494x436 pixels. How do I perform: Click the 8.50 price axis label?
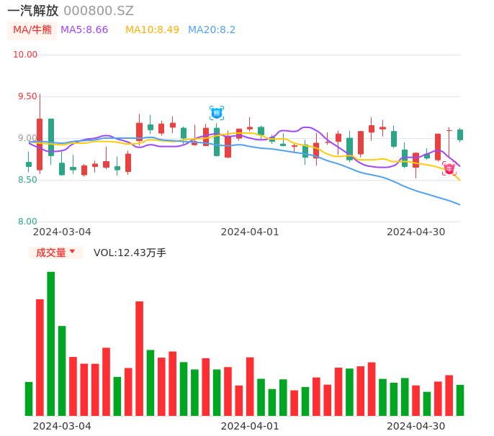[27, 180]
